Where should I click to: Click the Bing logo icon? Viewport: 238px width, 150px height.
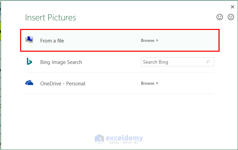click(29, 62)
